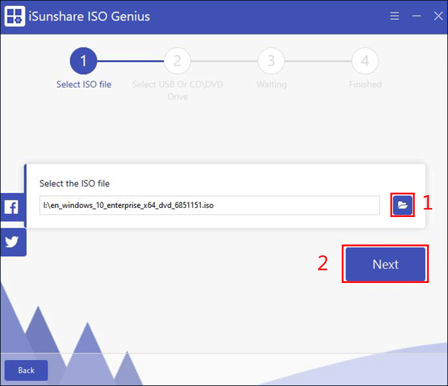The image size is (448, 386).
Task: Select step 4 circle Finished
Action: (x=365, y=61)
